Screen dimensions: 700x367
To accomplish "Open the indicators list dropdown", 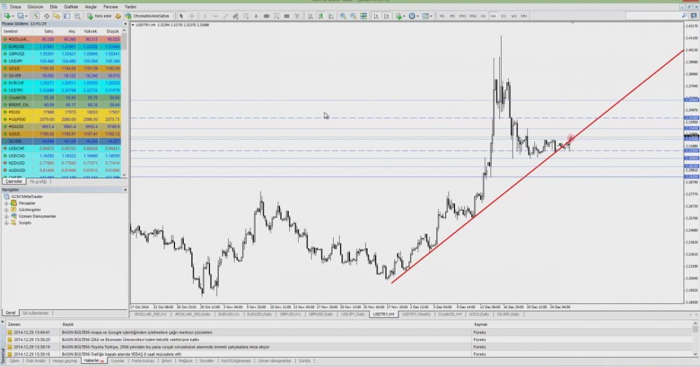I will pyautogui.click(x=400, y=16).
